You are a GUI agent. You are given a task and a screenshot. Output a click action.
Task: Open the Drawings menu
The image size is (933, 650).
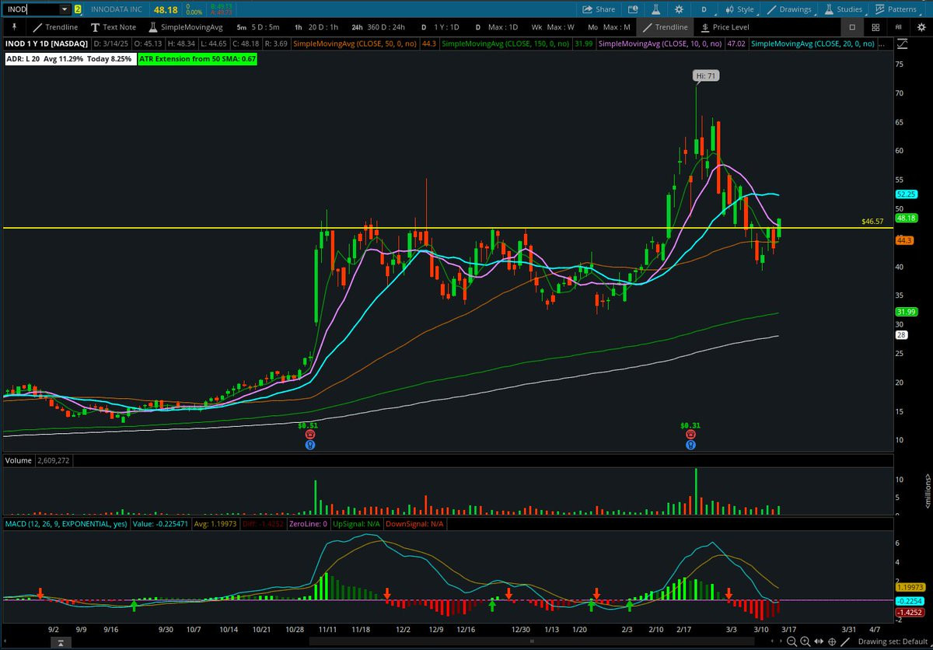click(789, 9)
